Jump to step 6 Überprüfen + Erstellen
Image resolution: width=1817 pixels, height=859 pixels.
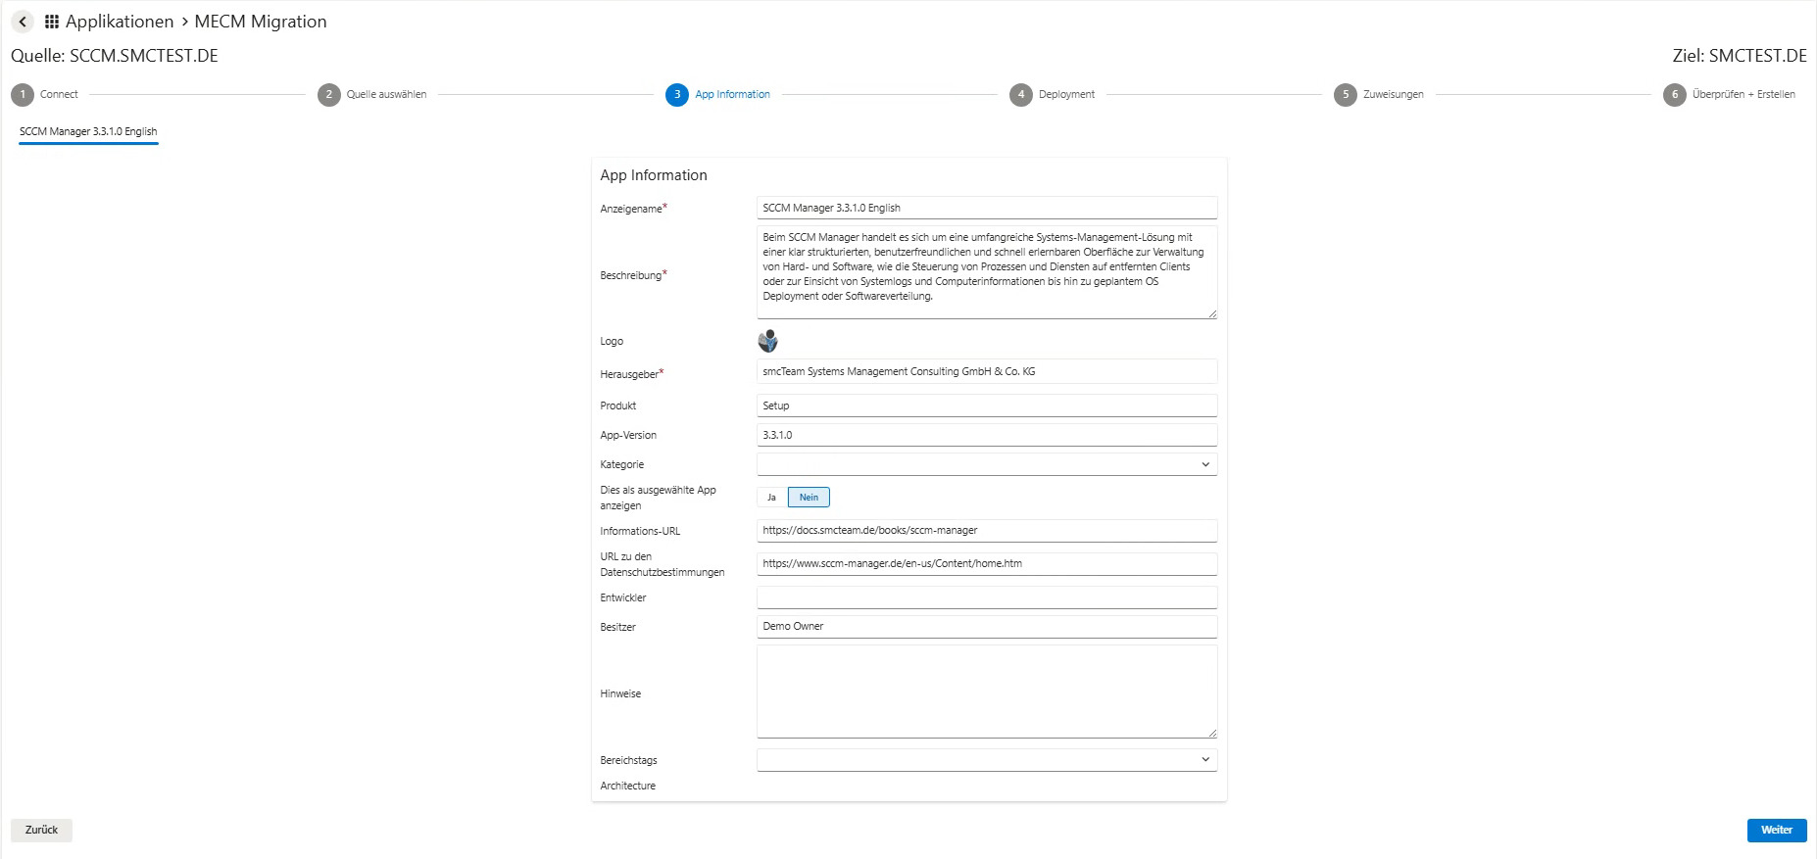pos(1730,95)
